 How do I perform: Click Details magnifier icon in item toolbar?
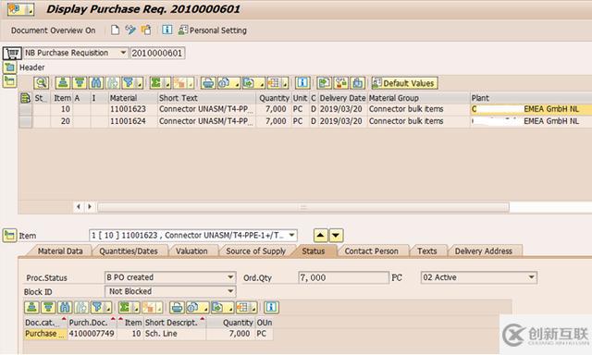click(41, 83)
